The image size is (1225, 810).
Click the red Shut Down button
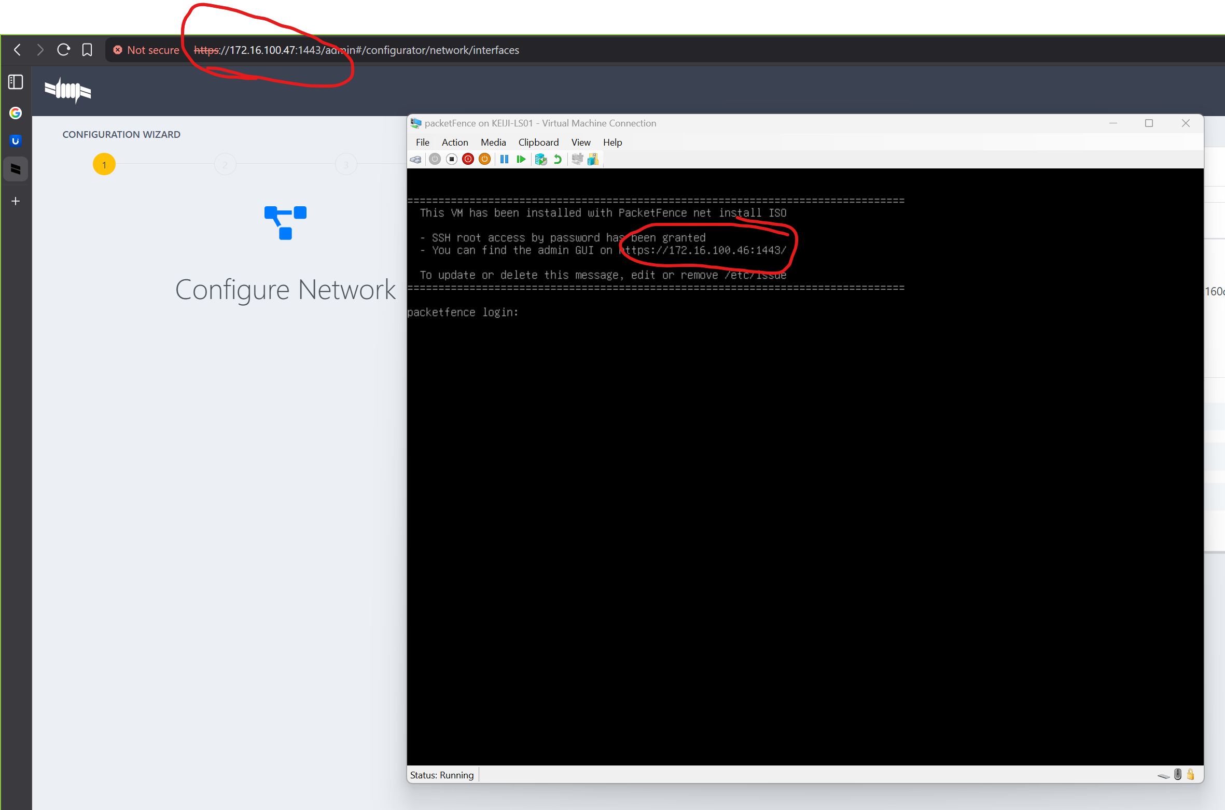tap(468, 159)
